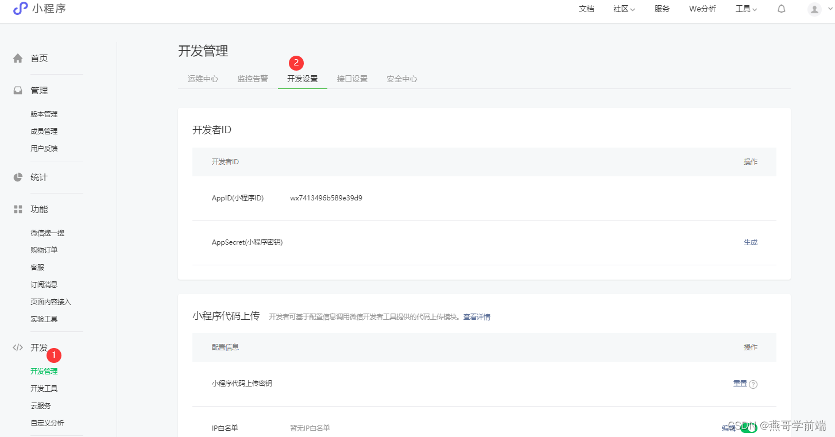Open 云服务 in the sidebar

coord(41,405)
